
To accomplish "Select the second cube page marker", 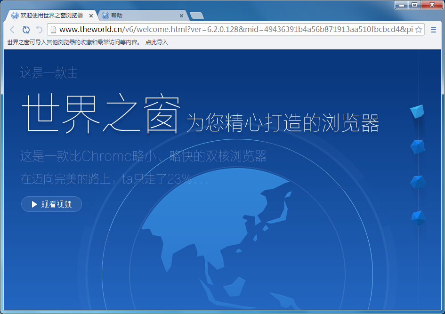I will [x=417, y=147].
